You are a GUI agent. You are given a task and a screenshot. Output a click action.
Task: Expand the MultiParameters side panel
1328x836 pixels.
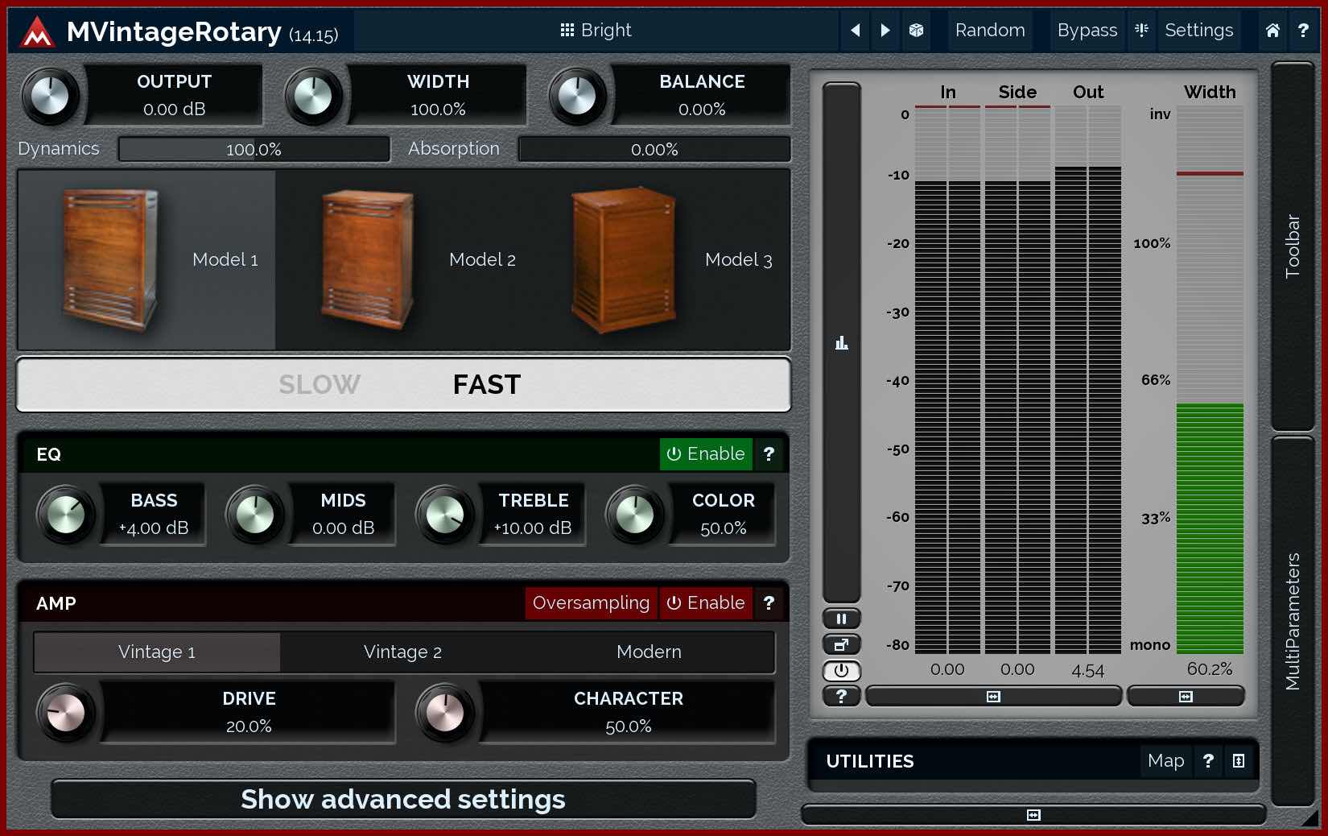pos(1293,620)
